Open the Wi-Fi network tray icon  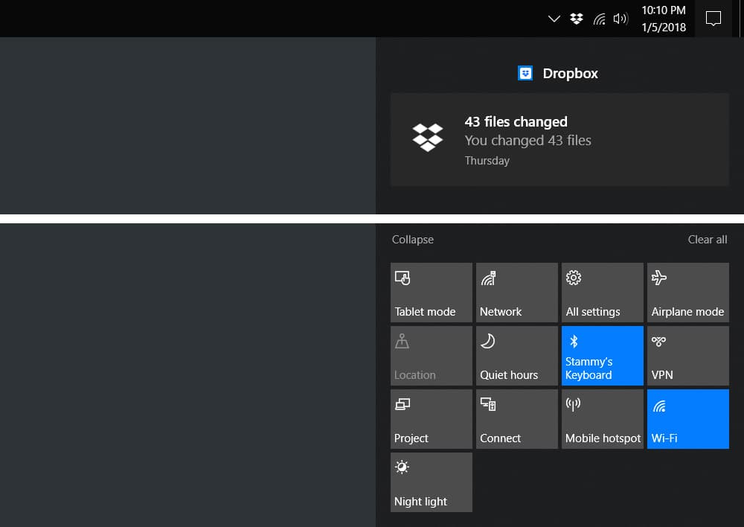click(x=599, y=19)
